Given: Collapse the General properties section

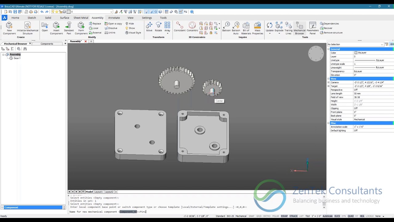Looking at the screenshot, I should [328, 49].
